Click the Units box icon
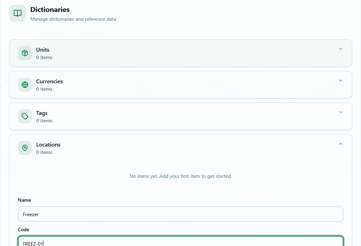Viewport: 361px width, 246px height. (25, 53)
